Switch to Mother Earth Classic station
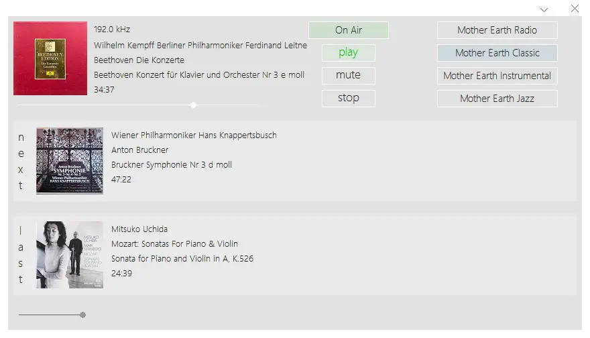The height and width of the screenshot is (338, 590). pos(497,53)
